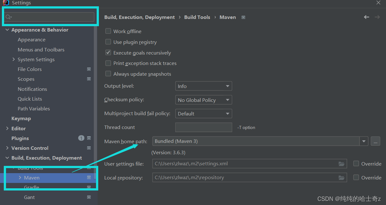Click the back navigation arrow
386x205 pixels.
366,17
